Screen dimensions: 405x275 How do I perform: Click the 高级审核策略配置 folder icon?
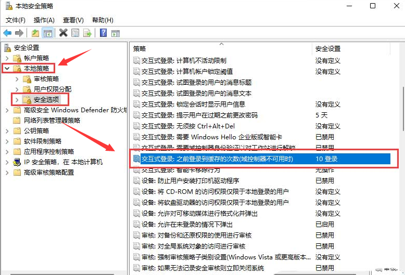click(x=17, y=173)
